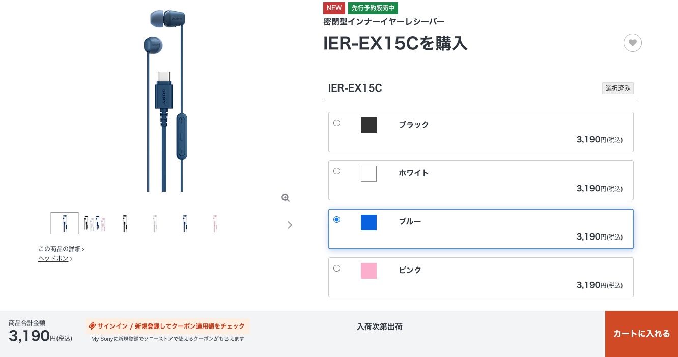Select the pink earphone thumbnail

click(215, 223)
